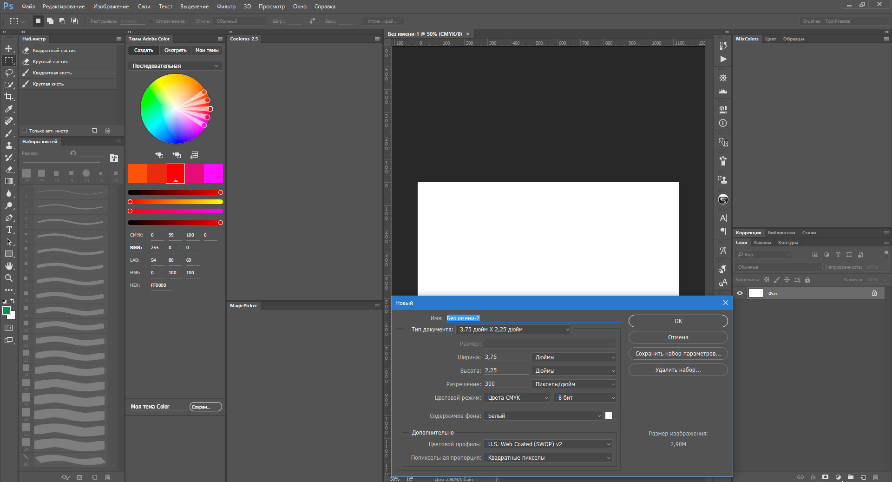Click the New selection mode button

[x=38, y=21]
